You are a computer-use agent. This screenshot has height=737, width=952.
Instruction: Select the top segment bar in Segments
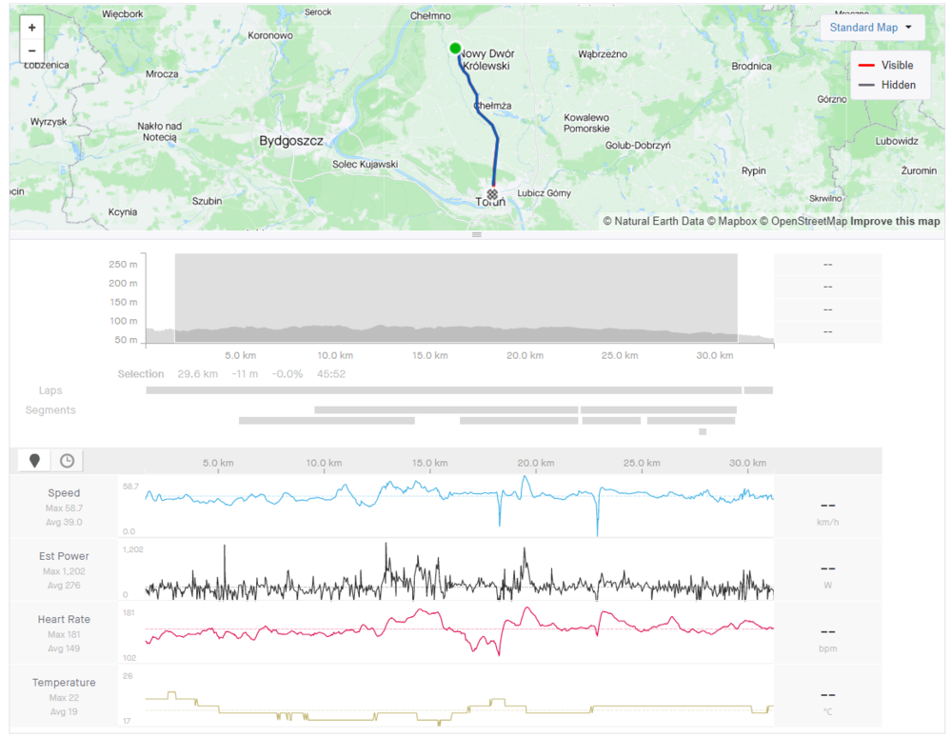tap(446, 409)
